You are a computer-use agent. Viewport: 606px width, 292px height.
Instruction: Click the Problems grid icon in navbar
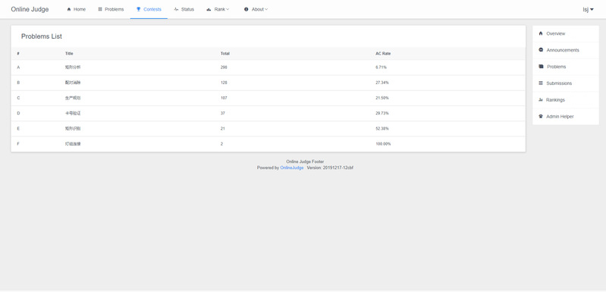pyautogui.click(x=100, y=9)
